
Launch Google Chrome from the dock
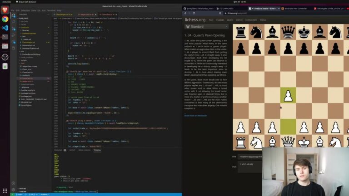click(x=5, y=19)
